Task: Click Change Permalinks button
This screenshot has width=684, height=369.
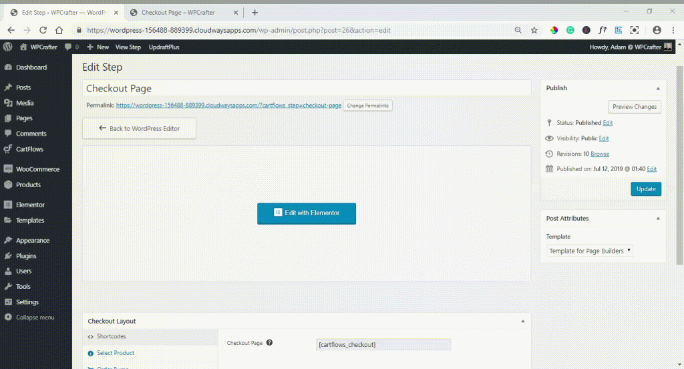Action: (x=368, y=106)
